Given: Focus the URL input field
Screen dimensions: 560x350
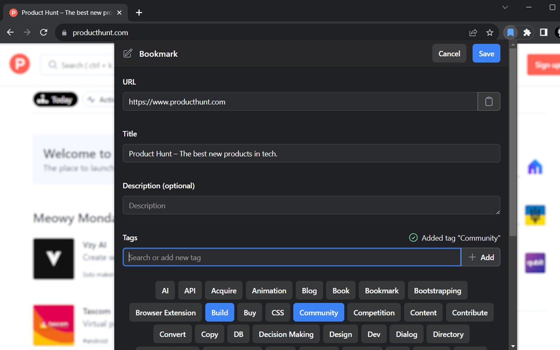Looking at the screenshot, I should 300,101.
